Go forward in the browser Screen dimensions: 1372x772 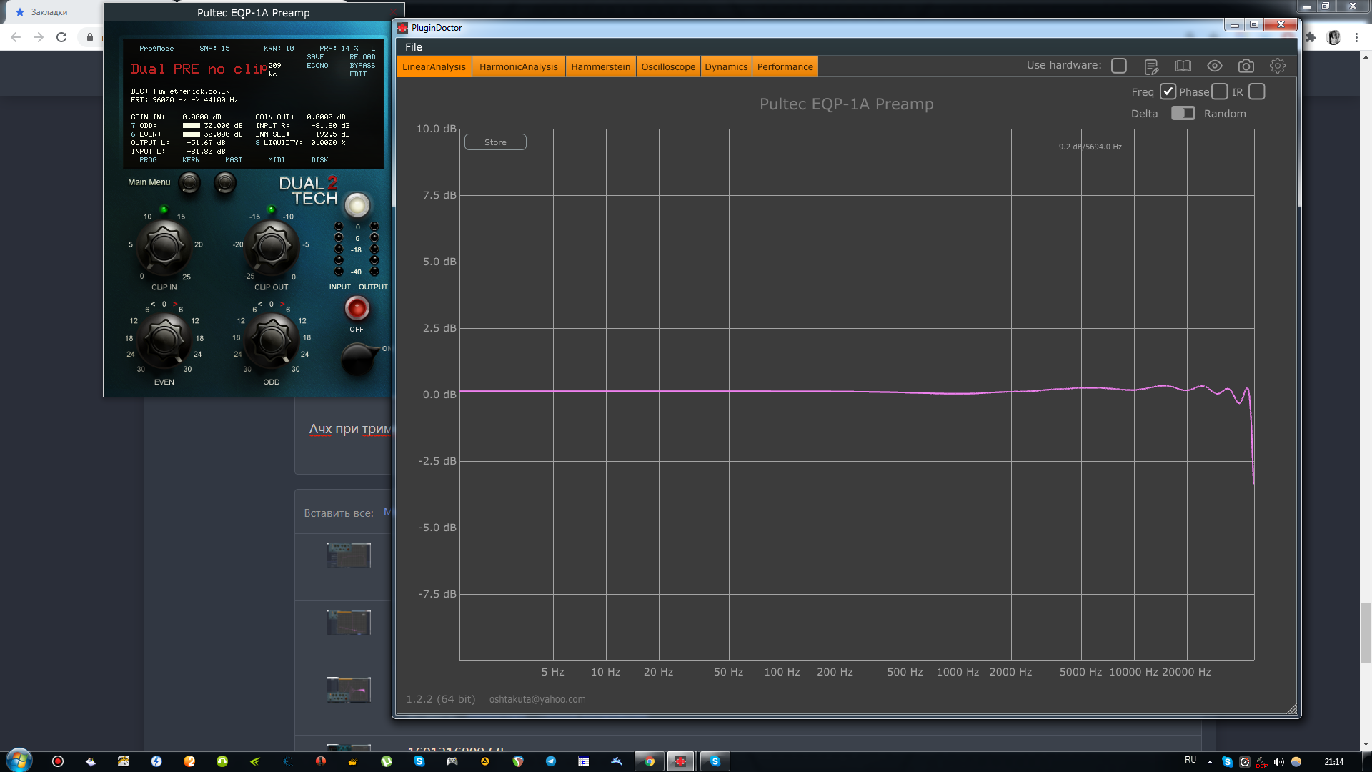tap(39, 37)
